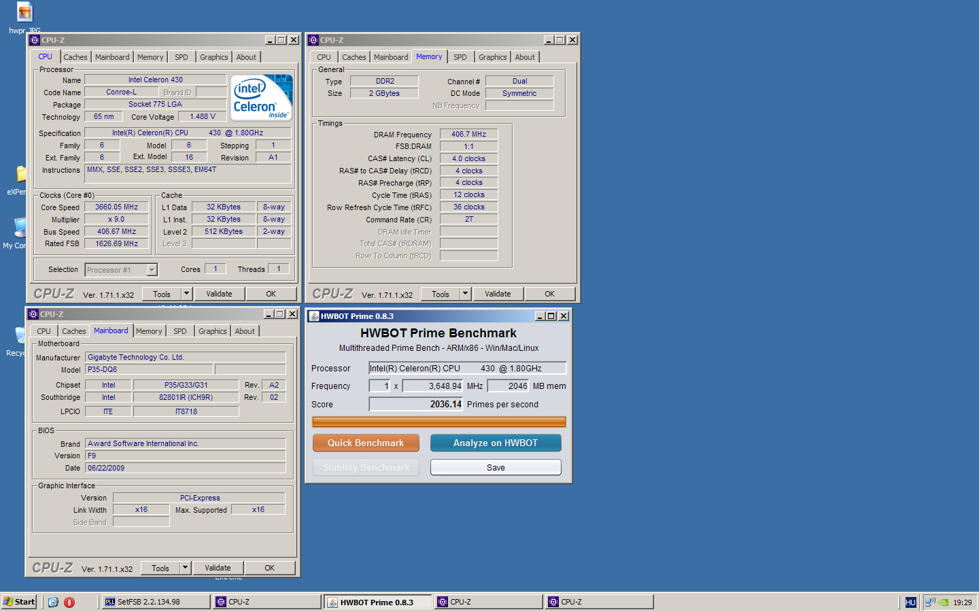Open the hwpr JPG desktop file icon

click(x=24, y=12)
